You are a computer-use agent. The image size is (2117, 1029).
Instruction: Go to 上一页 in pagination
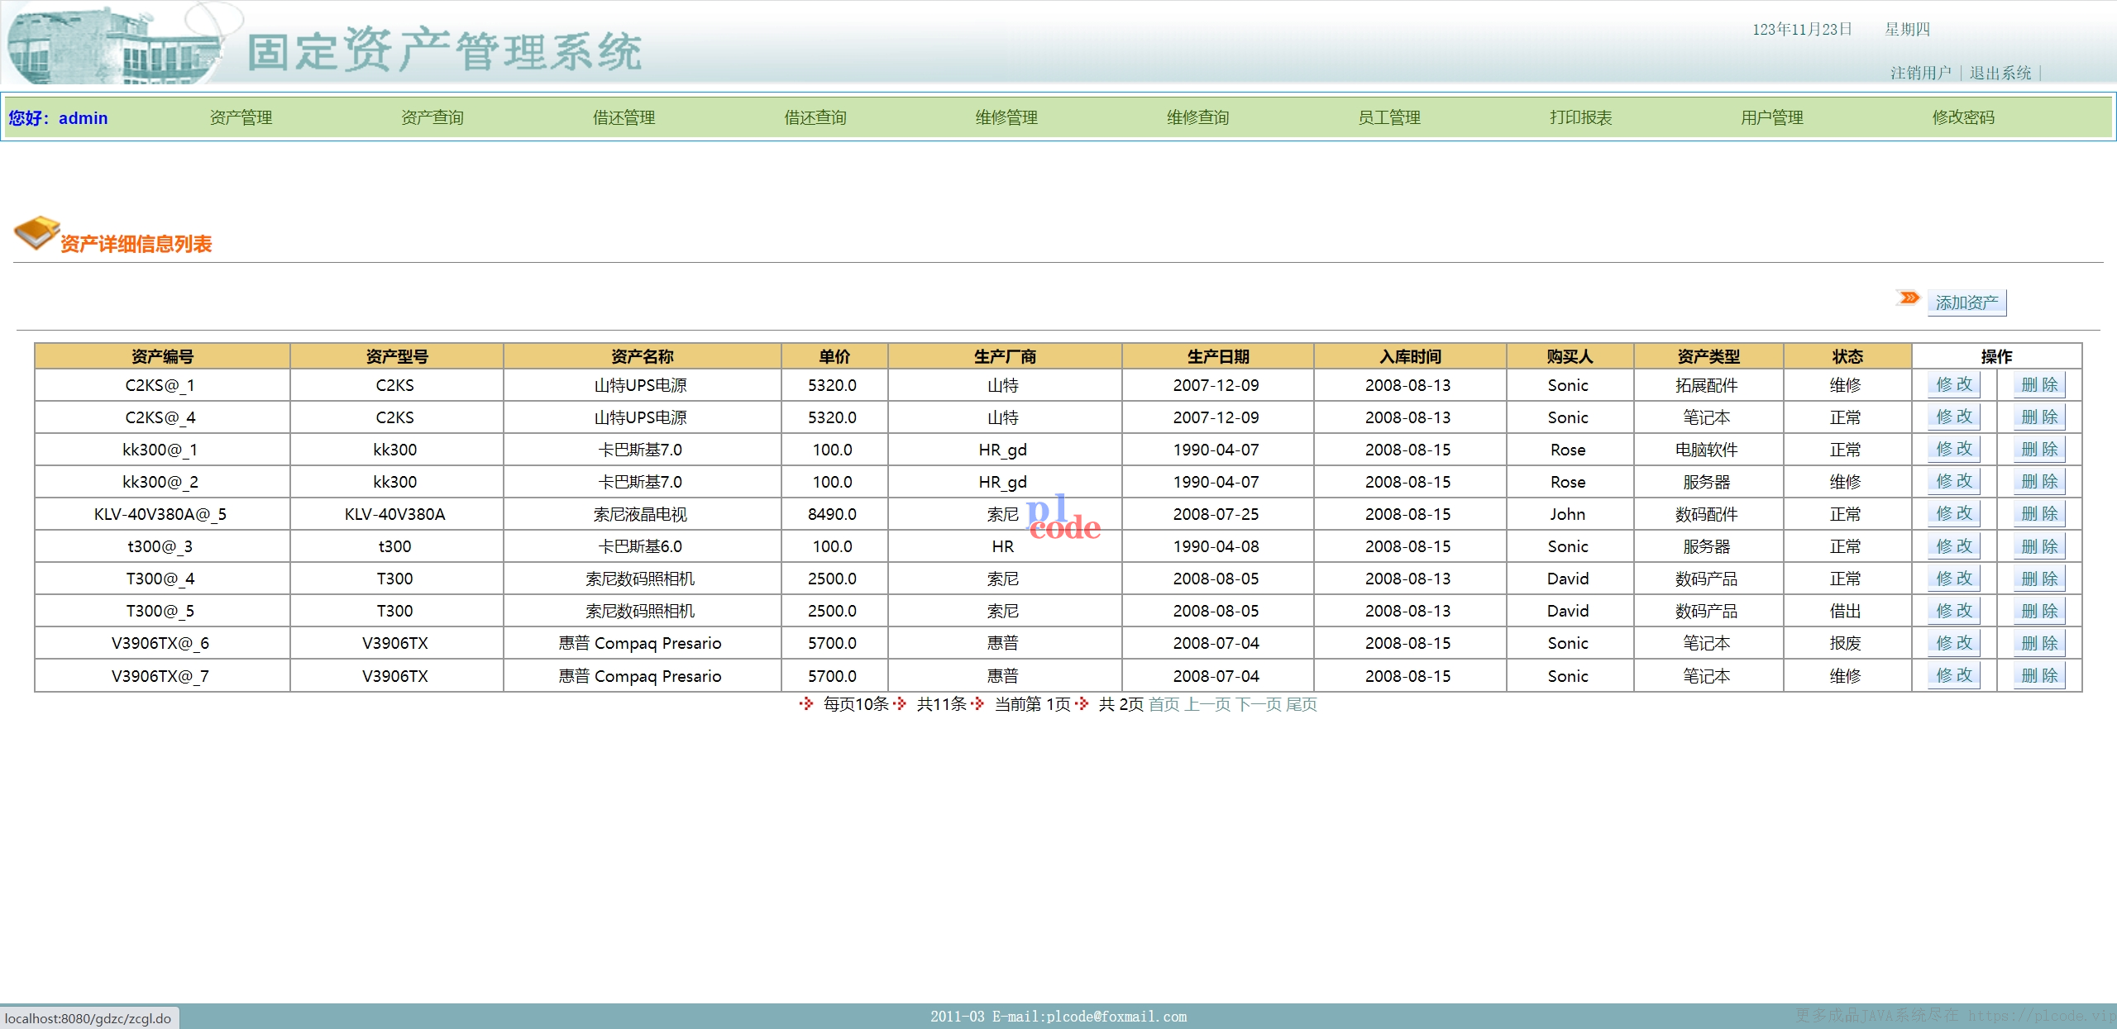coord(1207,704)
